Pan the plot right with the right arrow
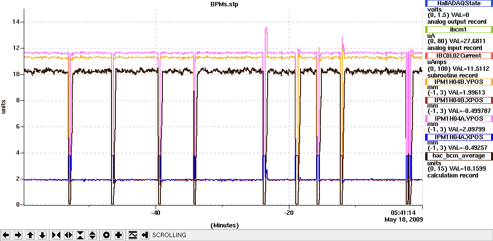Screen dimensions: 493x241 (18, 235)
